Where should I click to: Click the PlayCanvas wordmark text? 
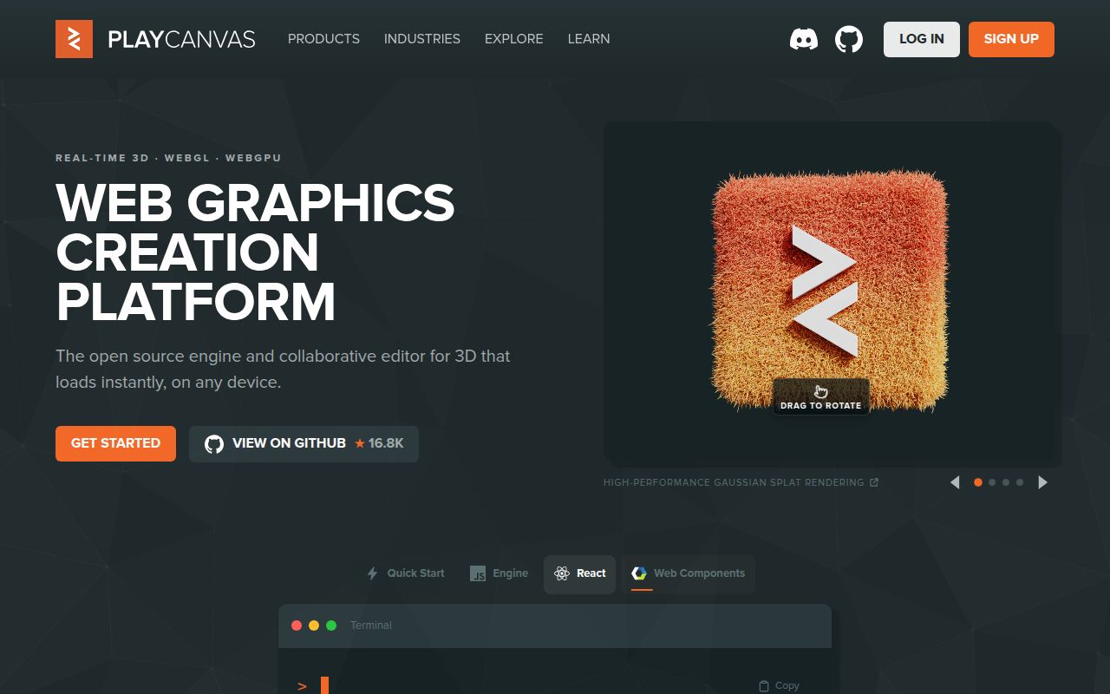(181, 39)
